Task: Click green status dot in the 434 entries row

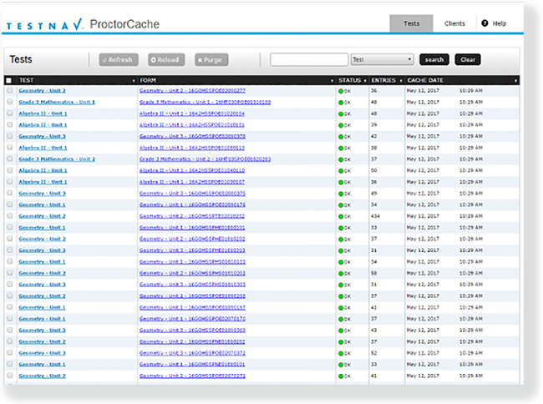Action: (341, 216)
